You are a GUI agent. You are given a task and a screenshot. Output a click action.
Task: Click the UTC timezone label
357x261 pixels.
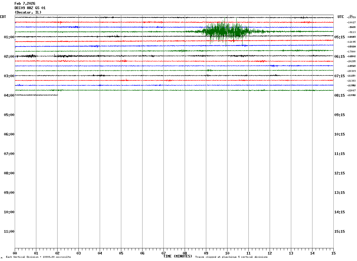[341, 17]
